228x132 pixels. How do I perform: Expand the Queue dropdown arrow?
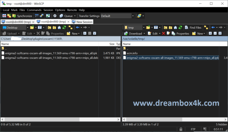[75, 16]
